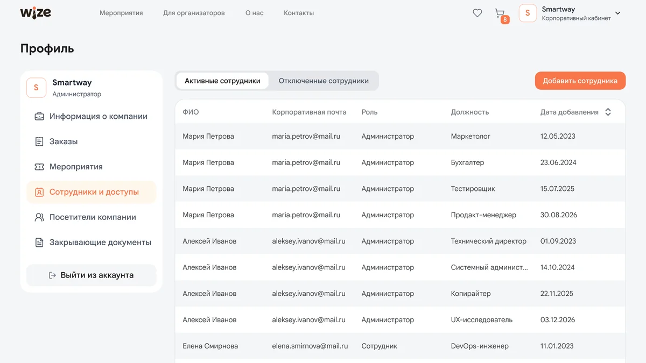Click the date 30.08.2026
The image size is (646, 363).
point(559,215)
